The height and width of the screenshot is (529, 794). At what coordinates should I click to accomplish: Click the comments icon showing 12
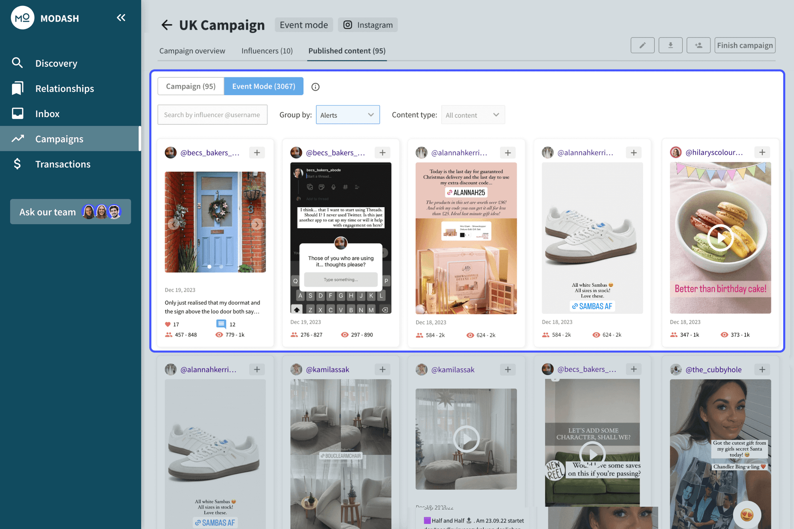[x=221, y=324]
